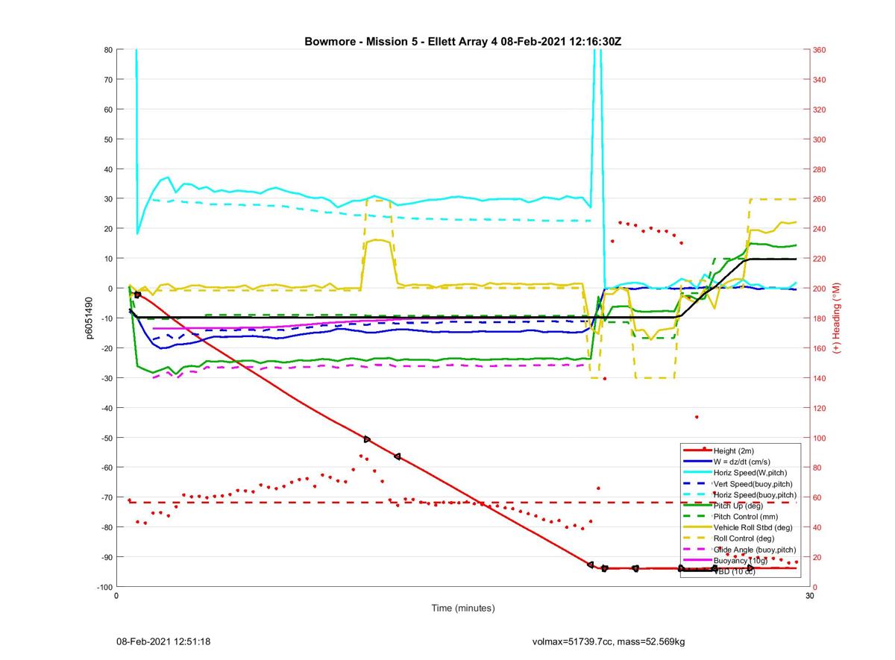Click tick label '-70' on p6051490 axis

click(x=106, y=497)
